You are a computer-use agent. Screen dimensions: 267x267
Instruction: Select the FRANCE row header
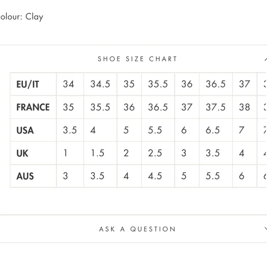click(x=33, y=107)
